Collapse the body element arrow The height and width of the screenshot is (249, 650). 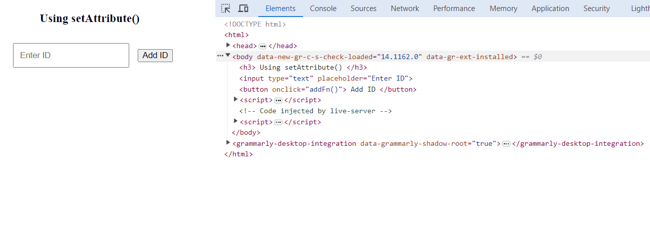pos(228,56)
